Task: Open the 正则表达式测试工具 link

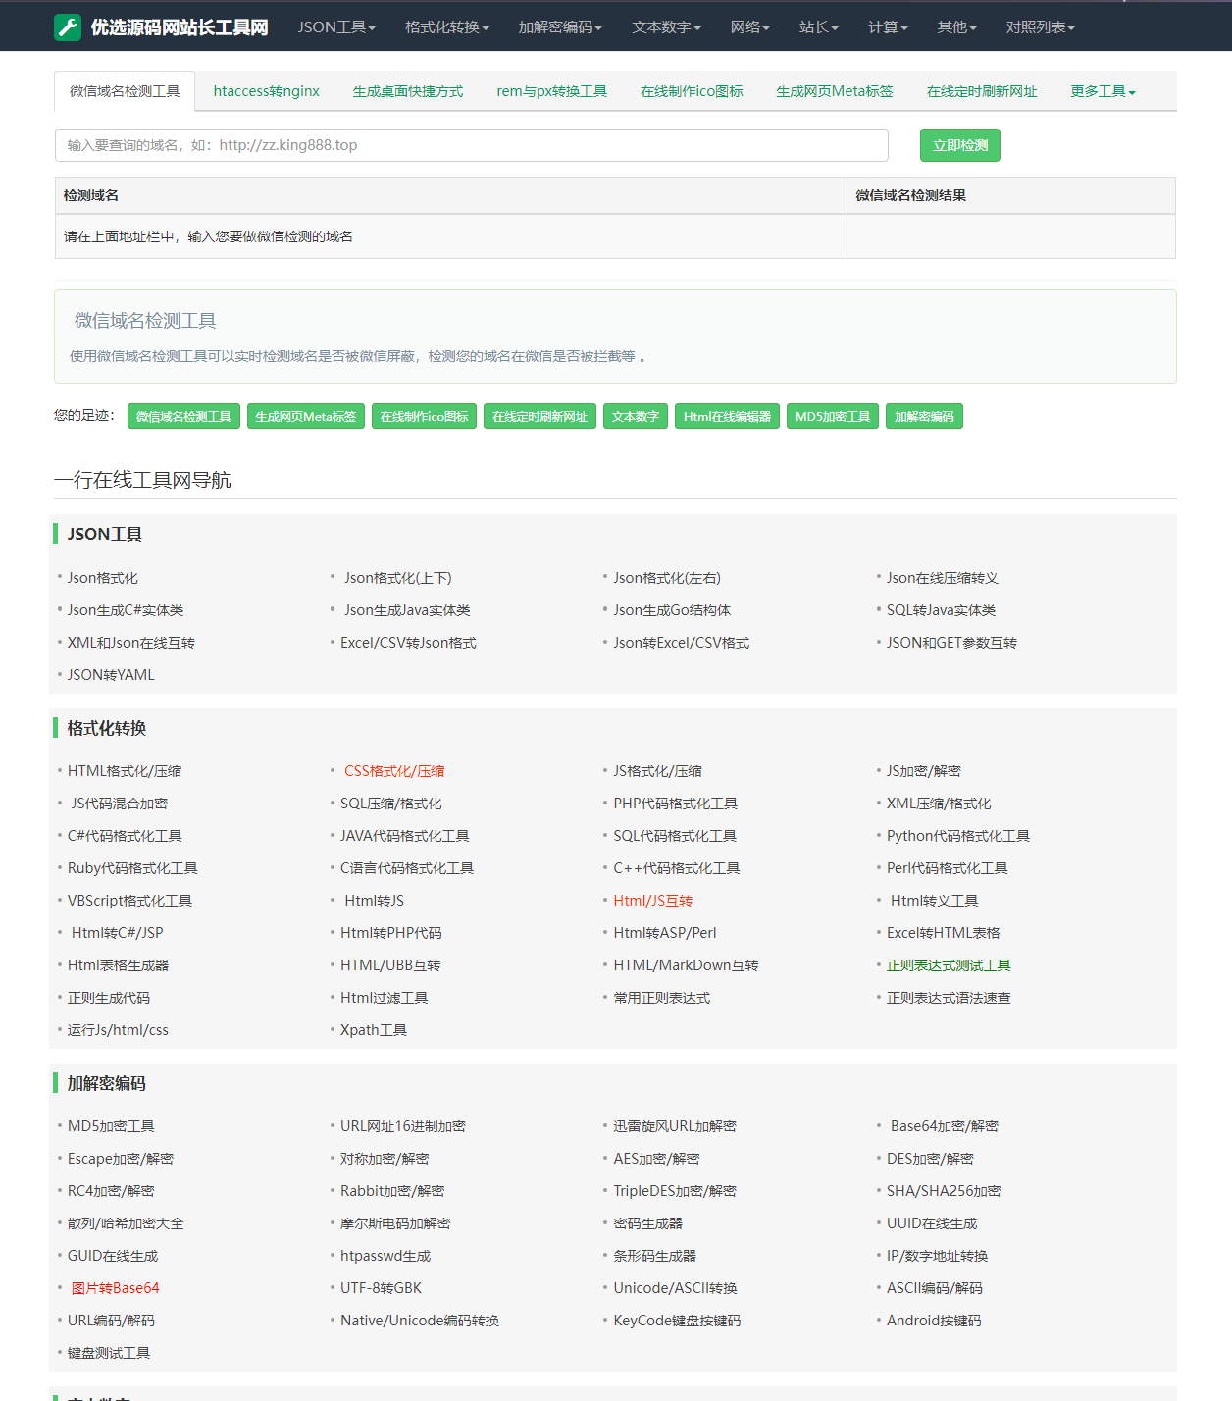Action: pos(948,964)
